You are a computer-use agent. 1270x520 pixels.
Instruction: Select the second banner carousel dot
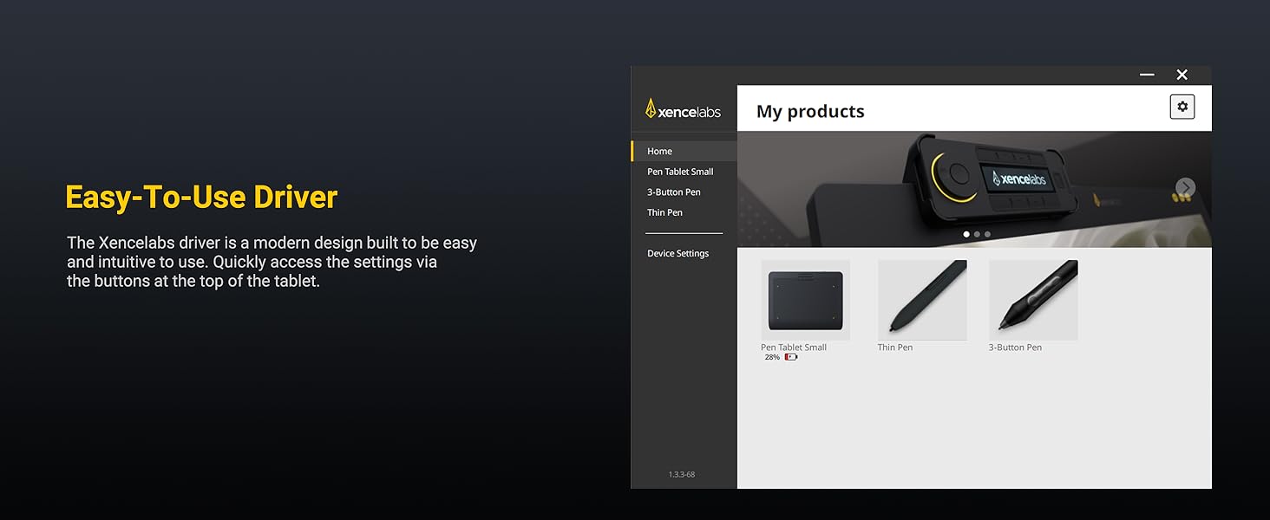977,234
